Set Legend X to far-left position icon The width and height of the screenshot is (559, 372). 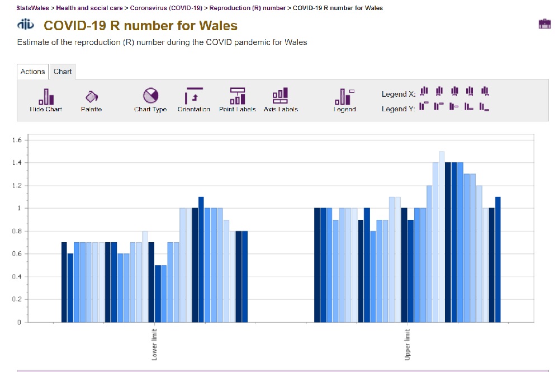(424, 91)
